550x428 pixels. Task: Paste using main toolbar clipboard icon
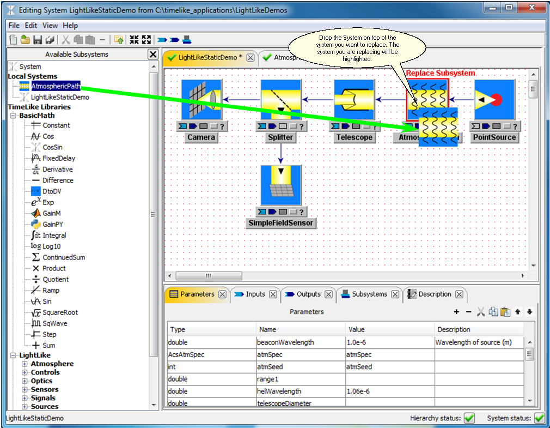pyautogui.click(x=90, y=40)
